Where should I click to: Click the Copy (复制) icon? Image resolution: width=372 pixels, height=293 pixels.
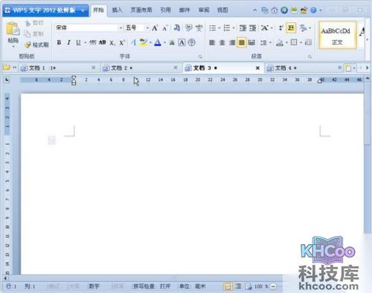pyautogui.click(x=28, y=34)
